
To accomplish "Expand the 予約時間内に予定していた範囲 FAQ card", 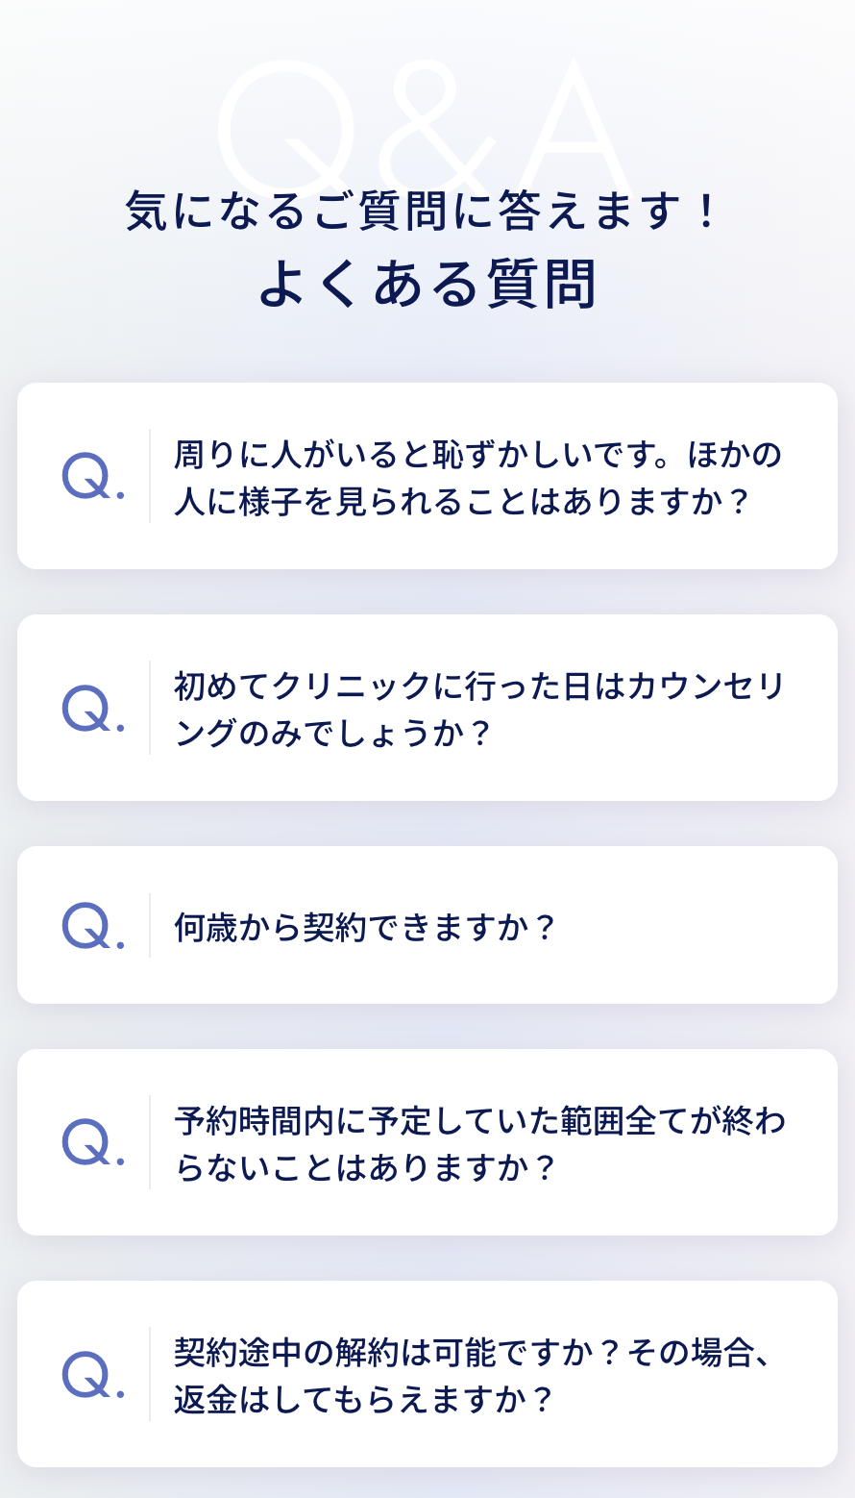I will tap(427, 1142).
